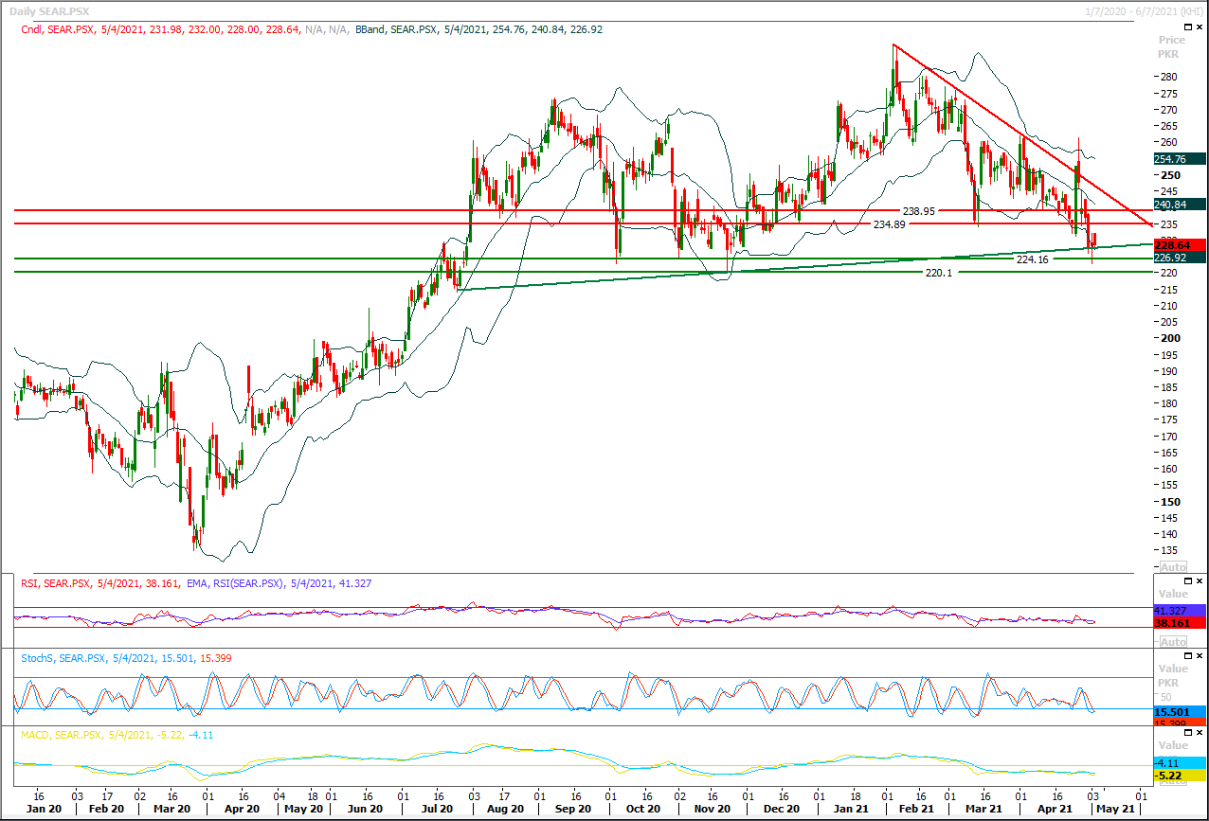The height and width of the screenshot is (821, 1209).
Task: Click the 254.76 upper band price tag
Action: click(1180, 159)
